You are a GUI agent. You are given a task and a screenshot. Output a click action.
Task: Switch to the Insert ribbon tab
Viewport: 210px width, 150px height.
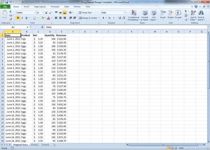point(26,6)
